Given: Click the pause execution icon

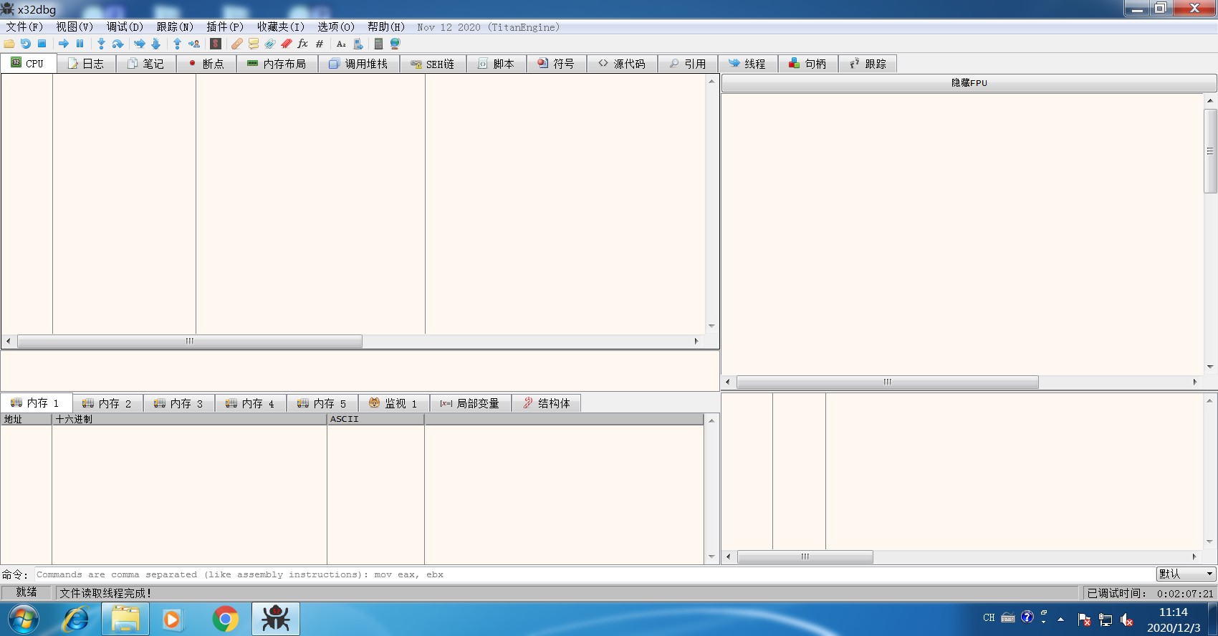Looking at the screenshot, I should click(x=80, y=44).
